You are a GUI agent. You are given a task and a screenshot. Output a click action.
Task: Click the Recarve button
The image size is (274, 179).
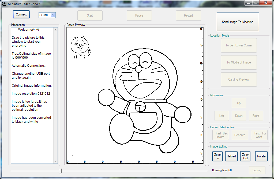coord(240,135)
